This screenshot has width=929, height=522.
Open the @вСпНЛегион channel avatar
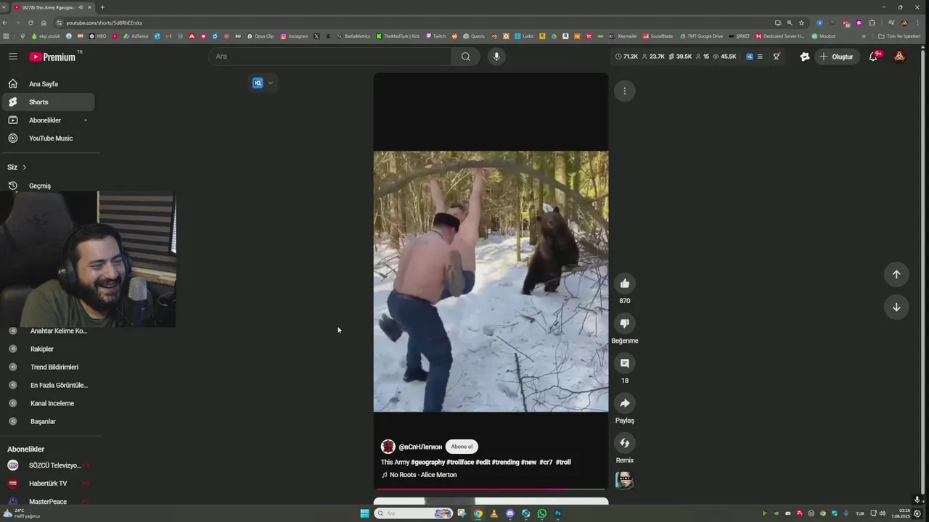388,447
